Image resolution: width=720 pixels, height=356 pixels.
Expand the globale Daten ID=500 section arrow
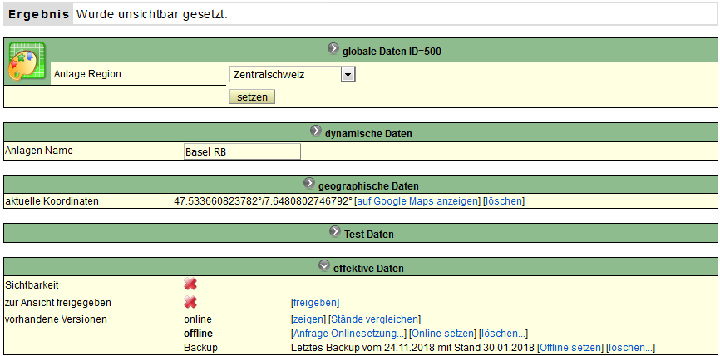click(x=333, y=49)
